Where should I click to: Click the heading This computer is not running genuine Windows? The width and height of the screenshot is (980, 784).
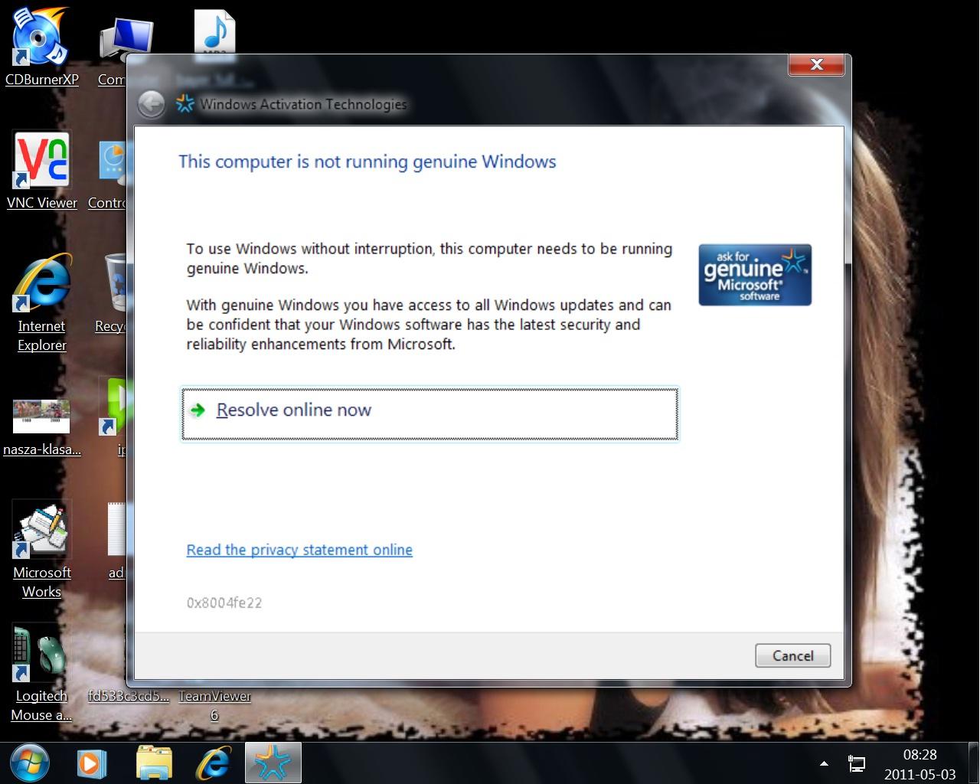point(367,162)
